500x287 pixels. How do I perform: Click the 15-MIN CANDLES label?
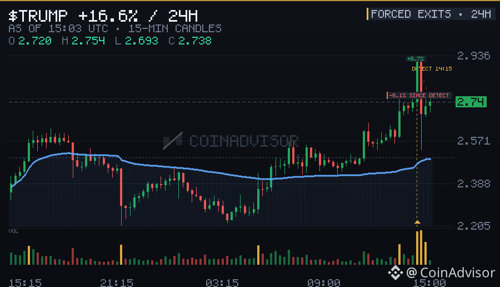click(175, 29)
